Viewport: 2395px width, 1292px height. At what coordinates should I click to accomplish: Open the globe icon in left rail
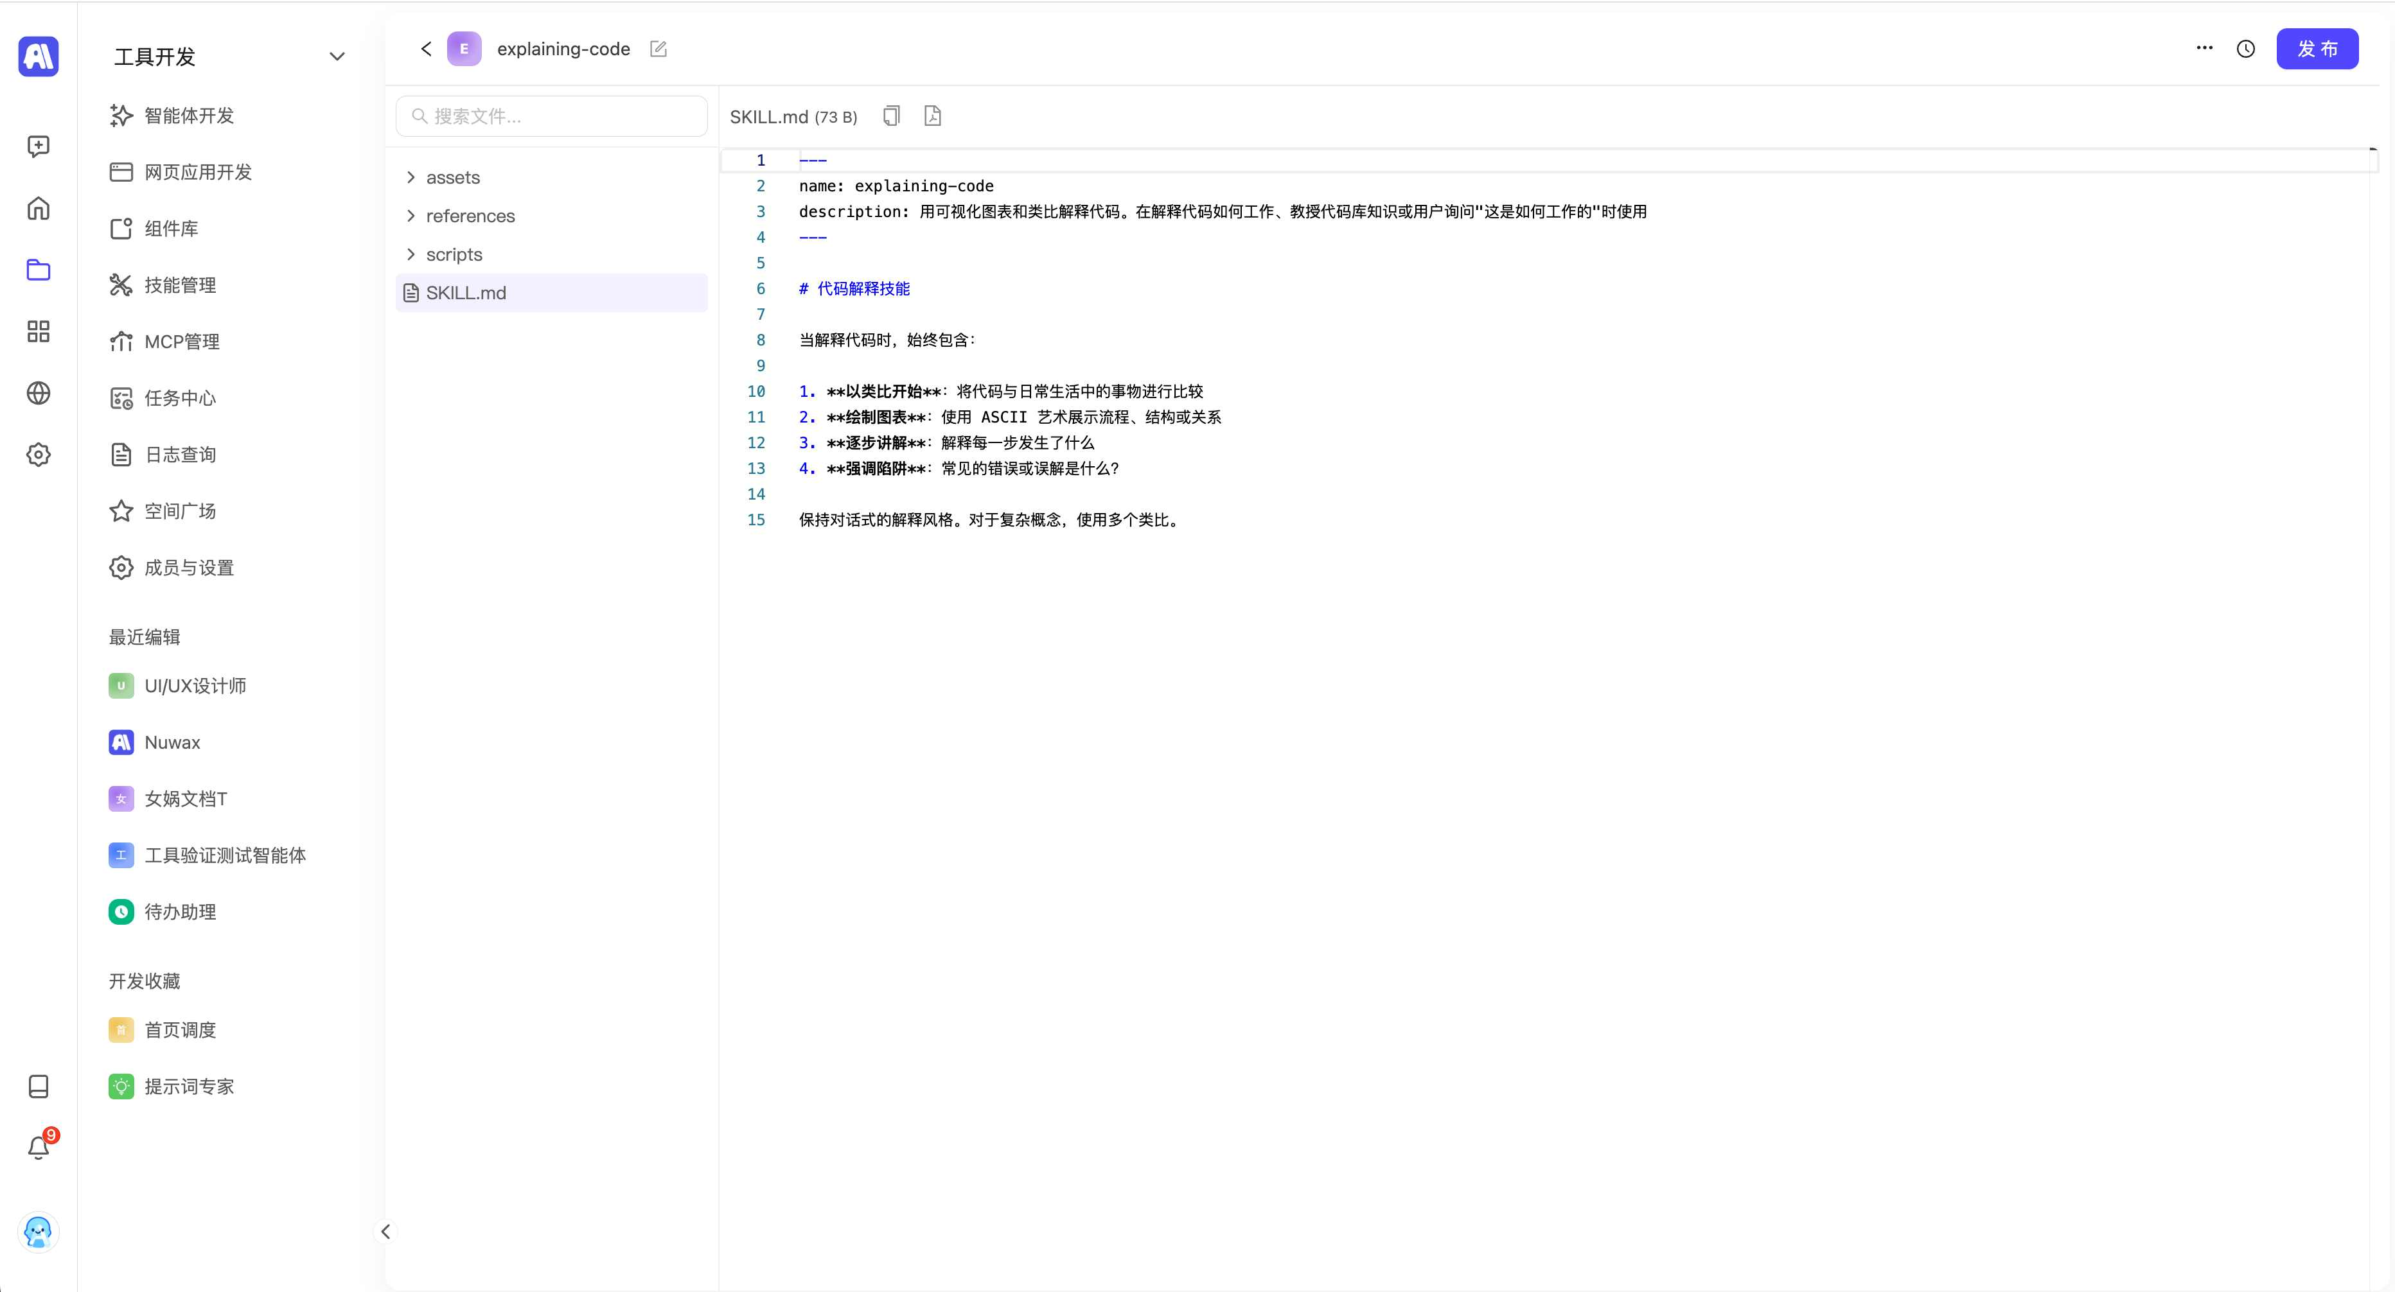(38, 393)
